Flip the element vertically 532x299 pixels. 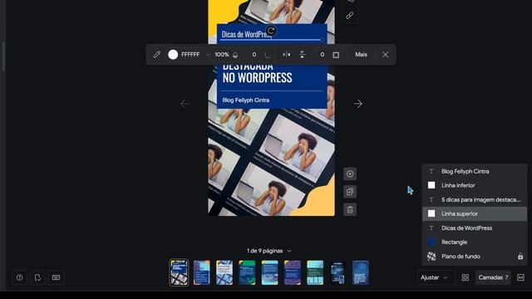coord(303,55)
